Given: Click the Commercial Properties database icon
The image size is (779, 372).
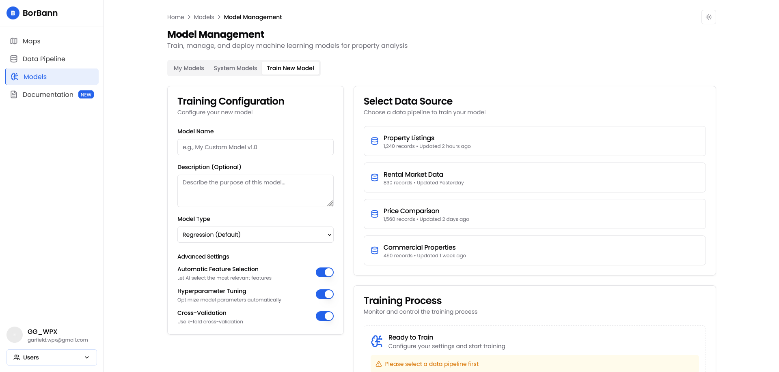Looking at the screenshot, I should [375, 250].
